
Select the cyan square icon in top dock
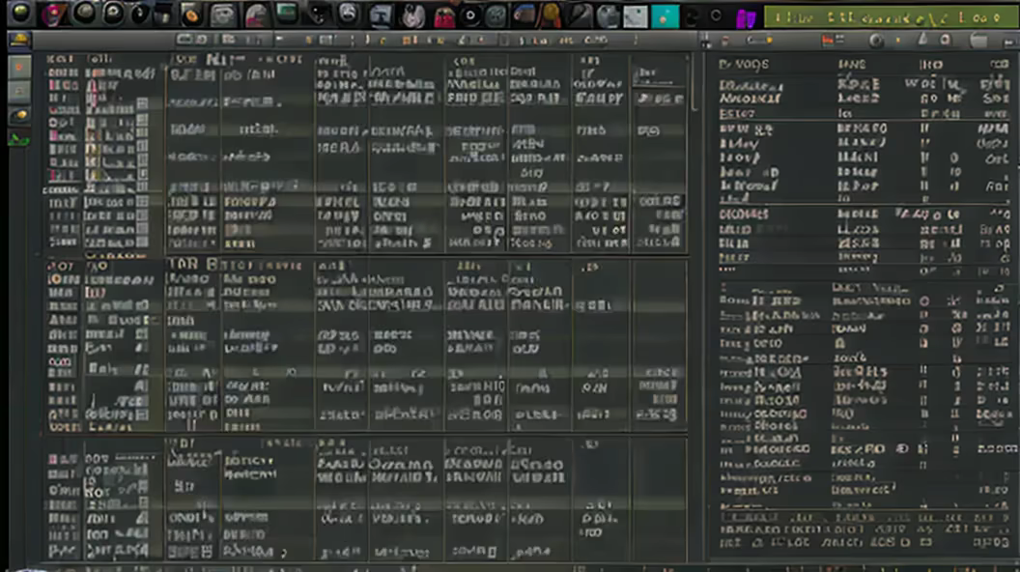pos(665,15)
